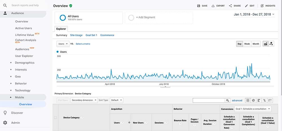This screenshot has width=282, height=131.
Task: Open Audience Overview in sidebar
Action: pos(22,21)
